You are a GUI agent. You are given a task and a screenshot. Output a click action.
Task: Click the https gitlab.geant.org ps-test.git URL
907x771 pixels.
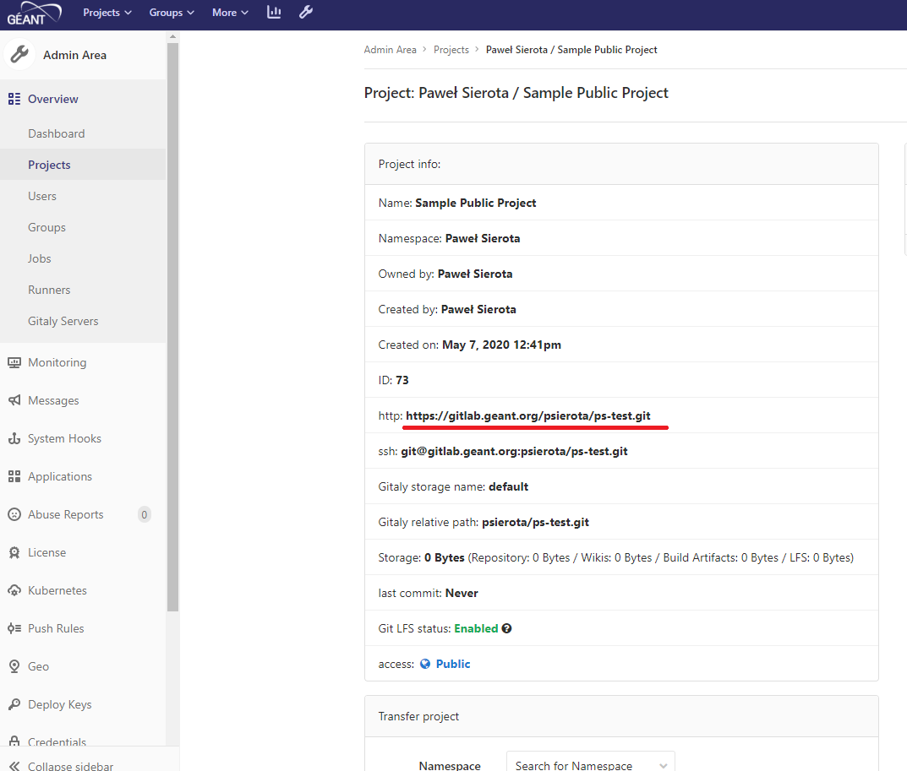point(528,415)
